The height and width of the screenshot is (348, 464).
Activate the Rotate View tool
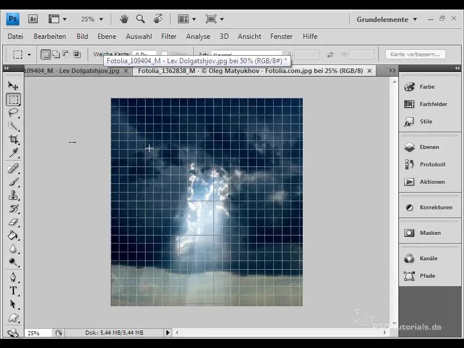(x=158, y=19)
